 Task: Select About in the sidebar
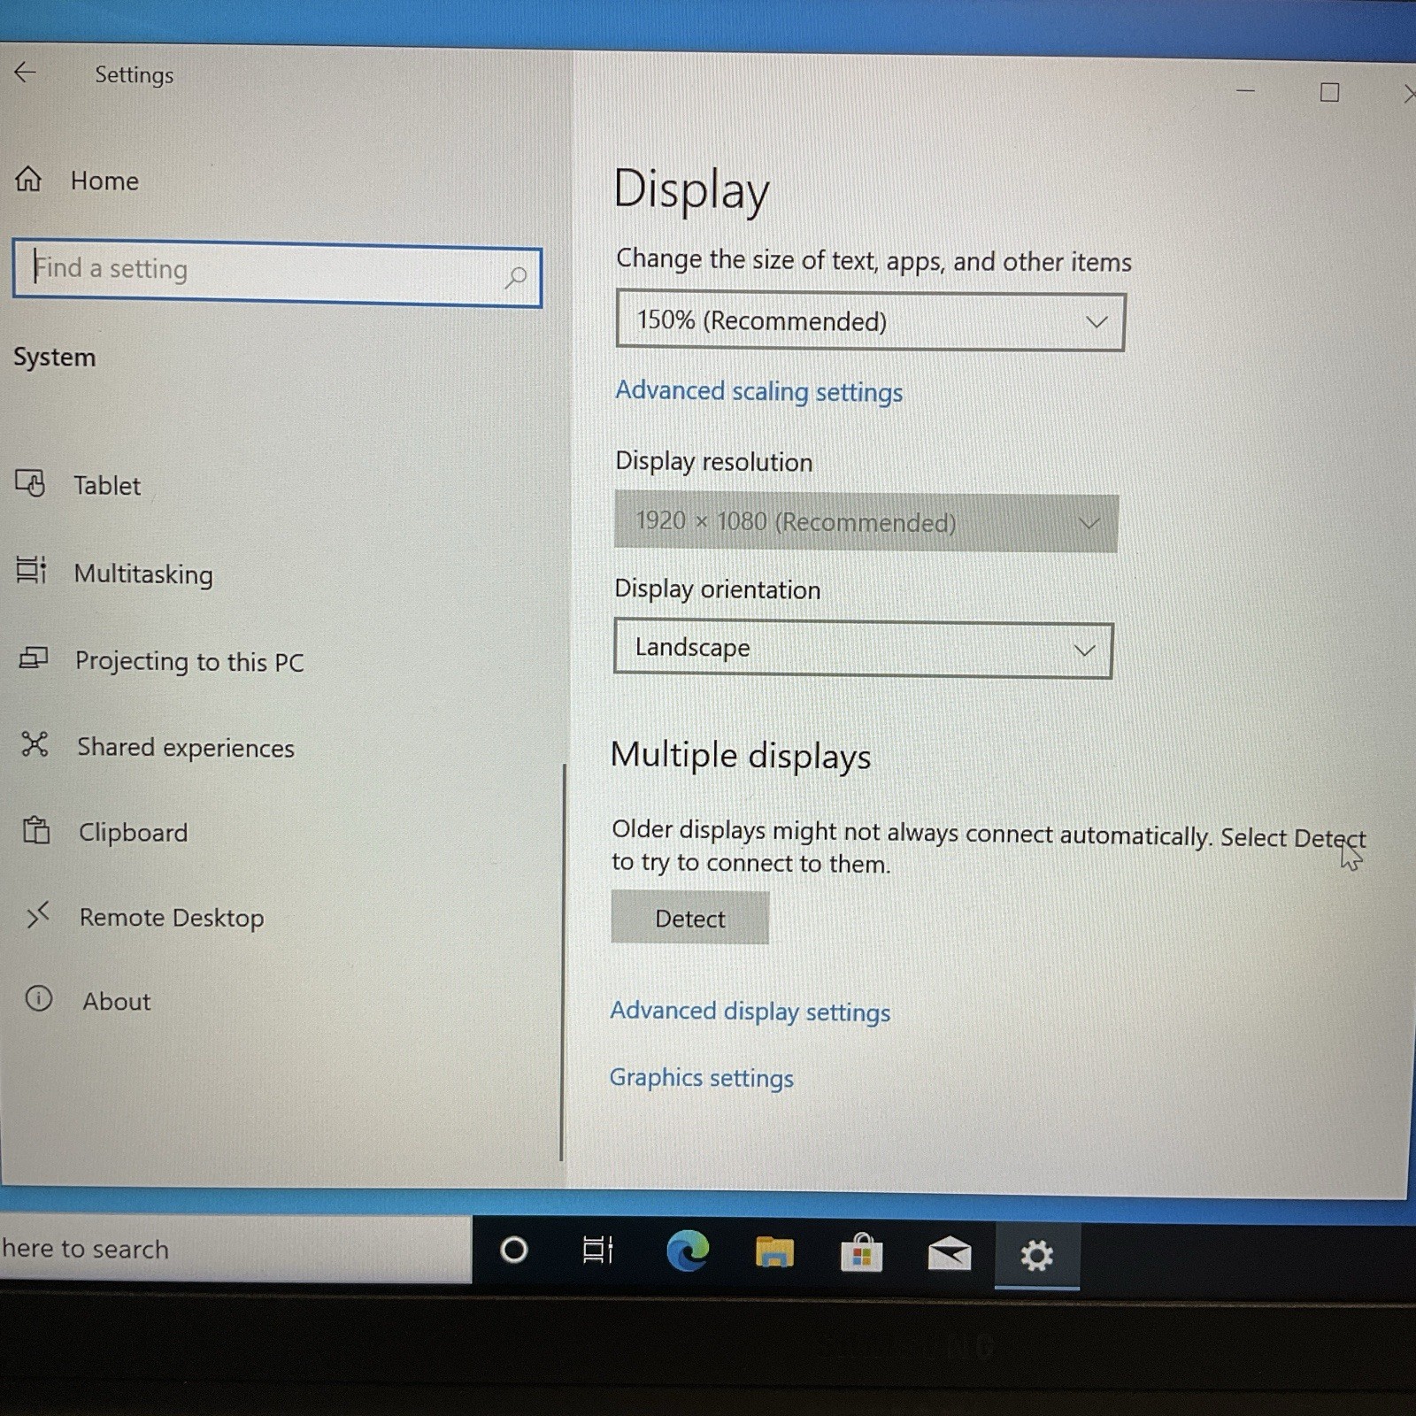pyautogui.click(x=117, y=1001)
